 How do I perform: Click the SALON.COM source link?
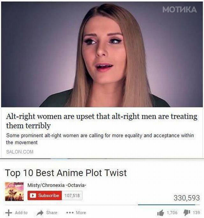coord(20,152)
